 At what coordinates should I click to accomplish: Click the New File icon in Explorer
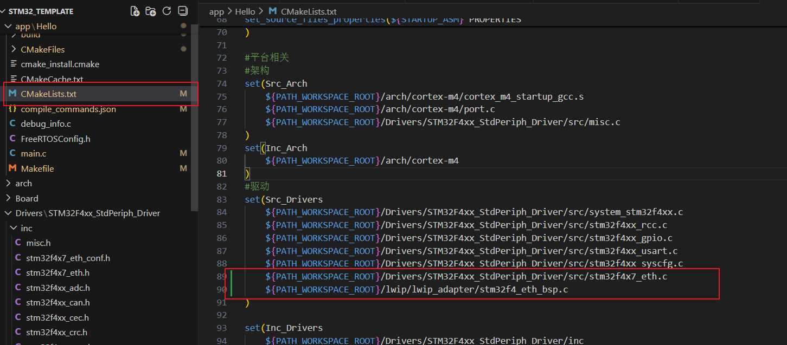point(135,11)
